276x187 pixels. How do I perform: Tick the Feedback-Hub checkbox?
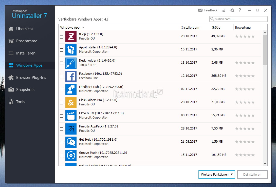point(62,89)
